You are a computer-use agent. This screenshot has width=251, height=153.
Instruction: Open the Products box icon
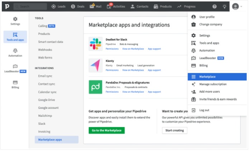156,6
